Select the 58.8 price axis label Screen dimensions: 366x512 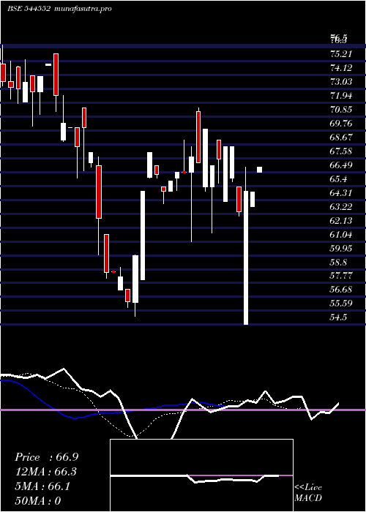[339, 263]
